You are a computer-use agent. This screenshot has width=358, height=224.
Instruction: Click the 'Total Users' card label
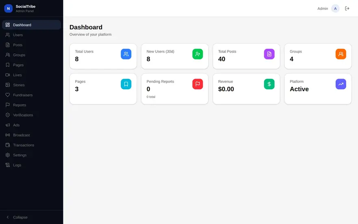pos(84,51)
